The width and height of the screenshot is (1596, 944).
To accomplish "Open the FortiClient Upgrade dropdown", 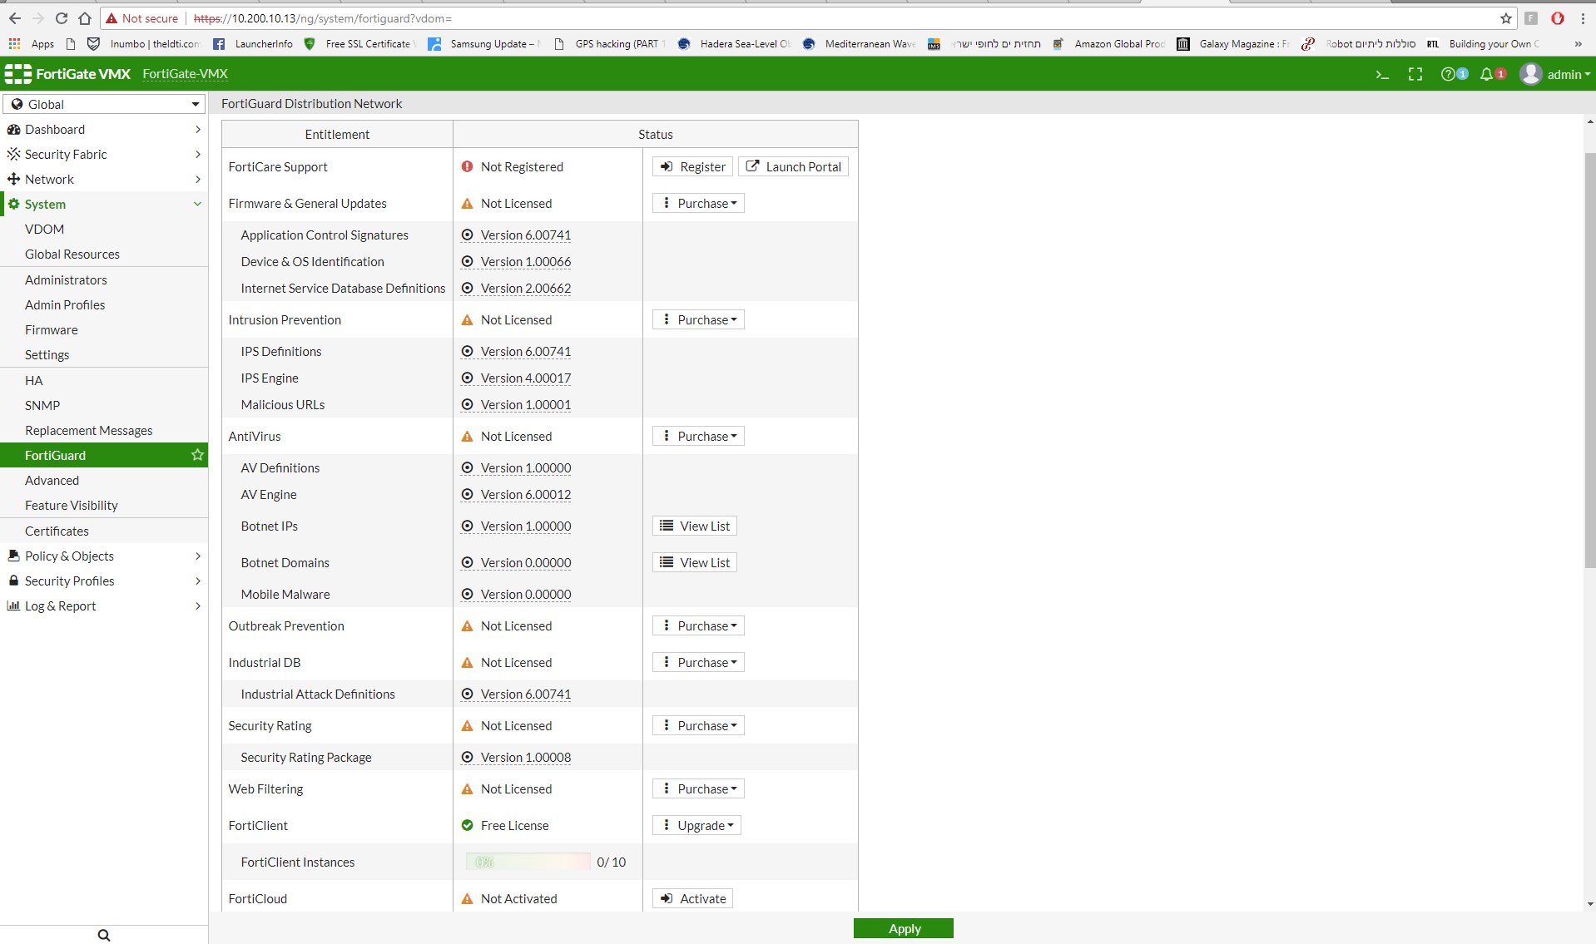I will (x=696, y=825).
